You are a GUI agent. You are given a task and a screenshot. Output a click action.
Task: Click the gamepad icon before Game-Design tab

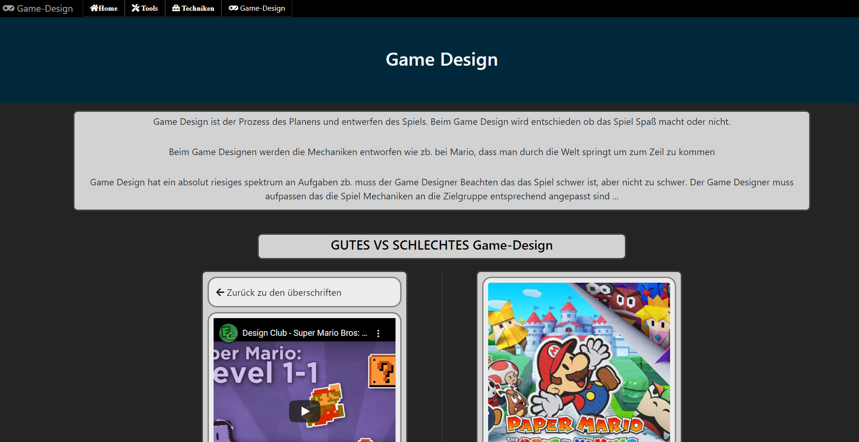(234, 8)
